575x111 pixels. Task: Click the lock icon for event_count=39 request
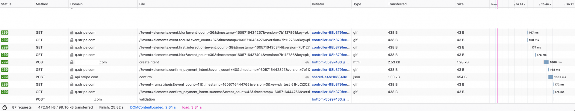pyautogui.click(x=72, y=55)
